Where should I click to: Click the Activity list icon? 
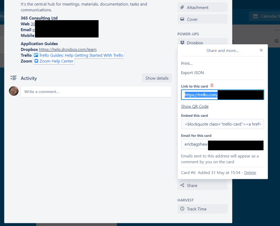(x=13, y=78)
